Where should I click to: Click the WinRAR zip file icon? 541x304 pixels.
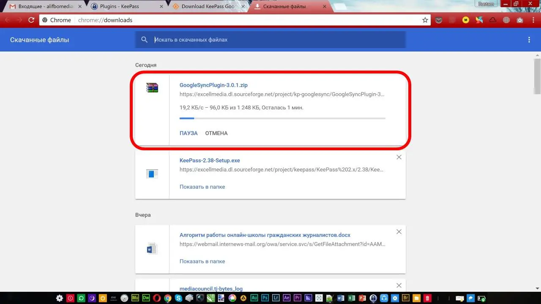152,87
